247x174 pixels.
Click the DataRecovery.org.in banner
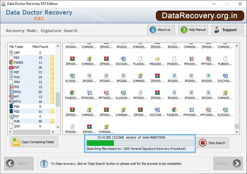(x=200, y=16)
